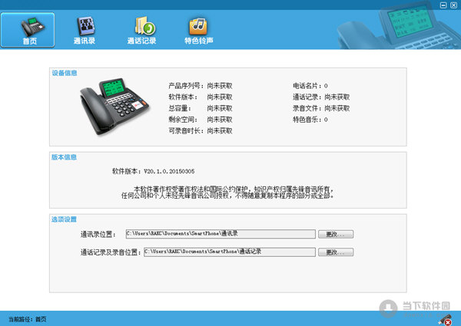Screen dimensions: 461x326
Task: Click the 通讯录位置 path field
Action: click(221, 234)
